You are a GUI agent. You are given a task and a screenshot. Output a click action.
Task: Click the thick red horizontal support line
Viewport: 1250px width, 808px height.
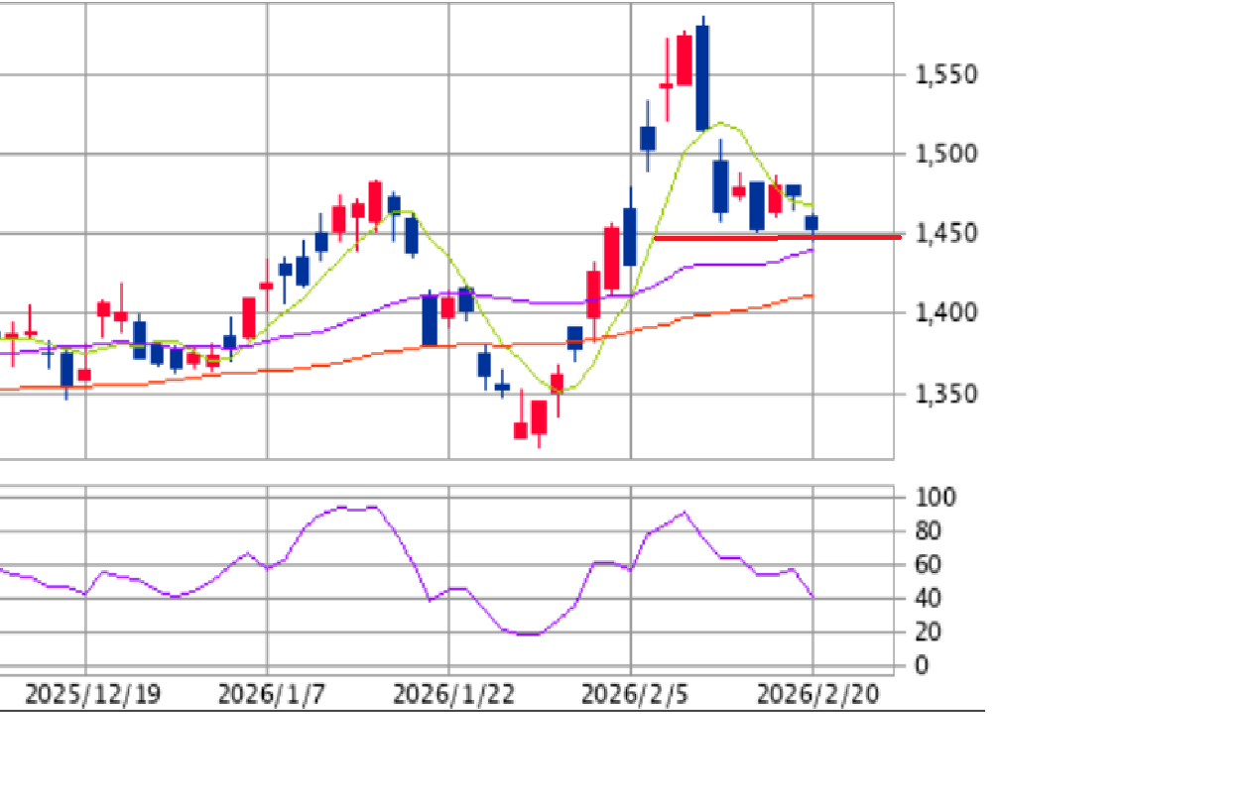coord(774,238)
